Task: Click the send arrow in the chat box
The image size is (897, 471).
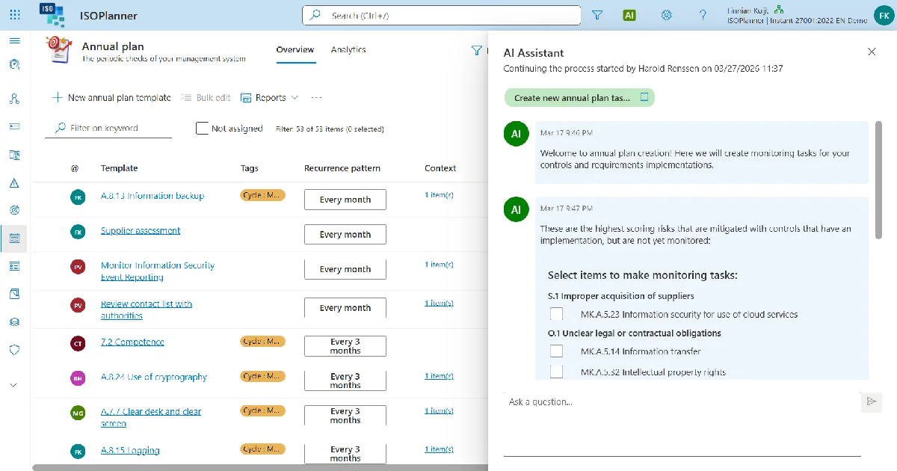Action: 871,401
